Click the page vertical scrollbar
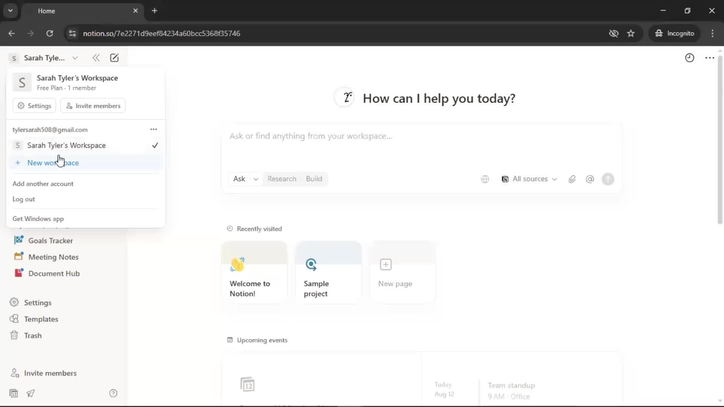The height and width of the screenshot is (407, 724). (720, 139)
